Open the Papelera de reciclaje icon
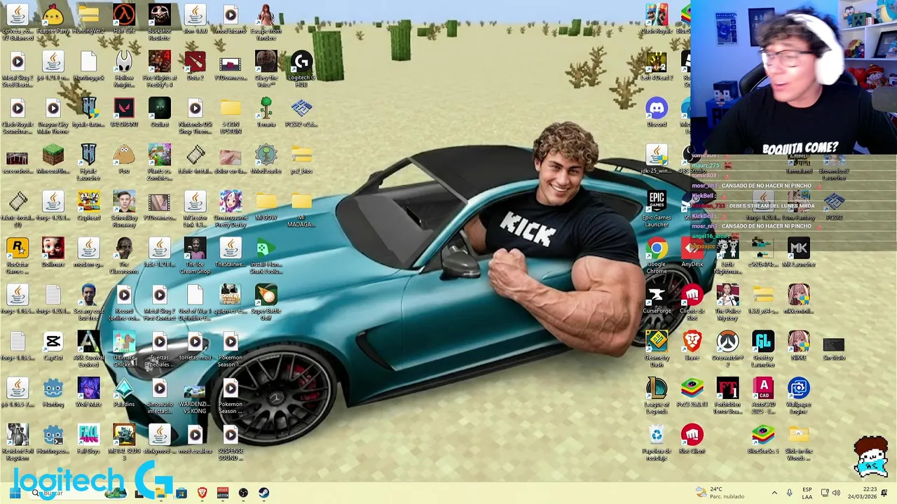 pyautogui.click(x=657, y=442)
